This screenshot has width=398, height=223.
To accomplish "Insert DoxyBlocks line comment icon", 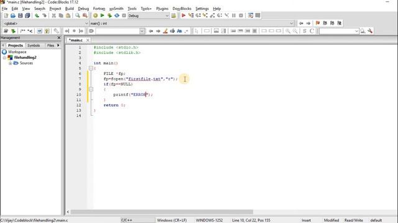I will pos(30,31).
